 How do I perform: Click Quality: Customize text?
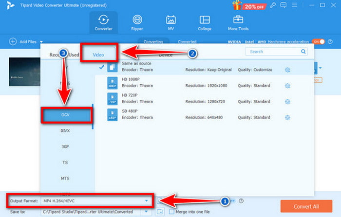pyautogui.click(x=255, y=70)
